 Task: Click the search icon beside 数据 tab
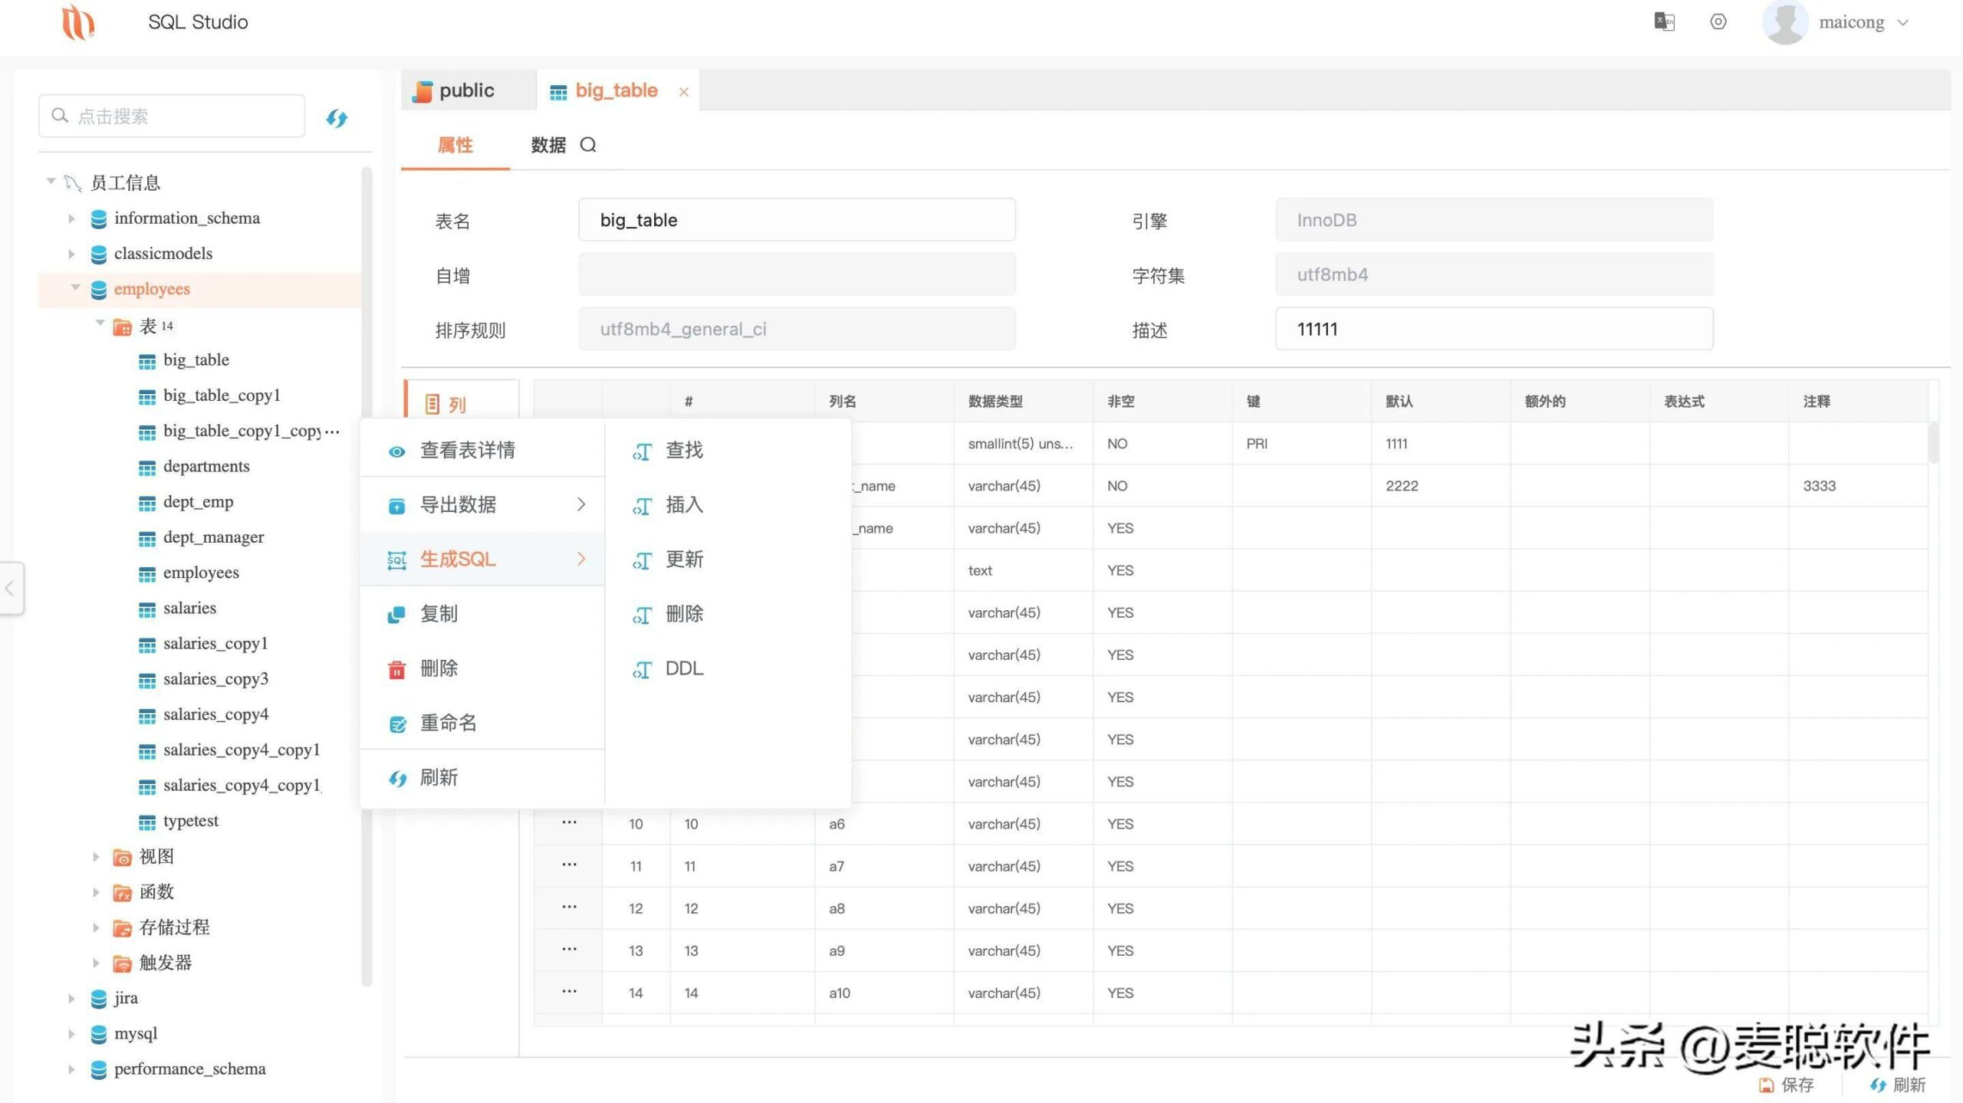click(x=588, y=145)
